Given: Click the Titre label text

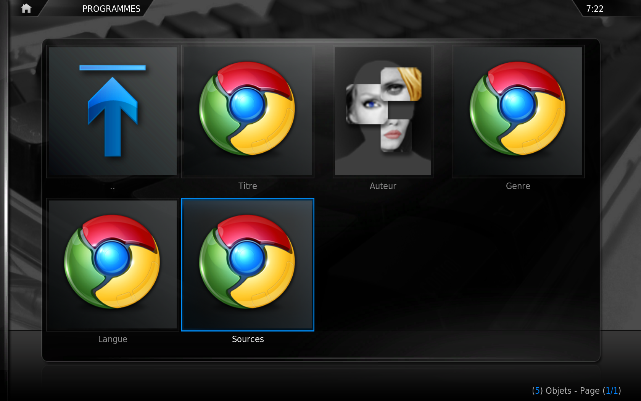Looking at the screenshot, I should (248, 186).
